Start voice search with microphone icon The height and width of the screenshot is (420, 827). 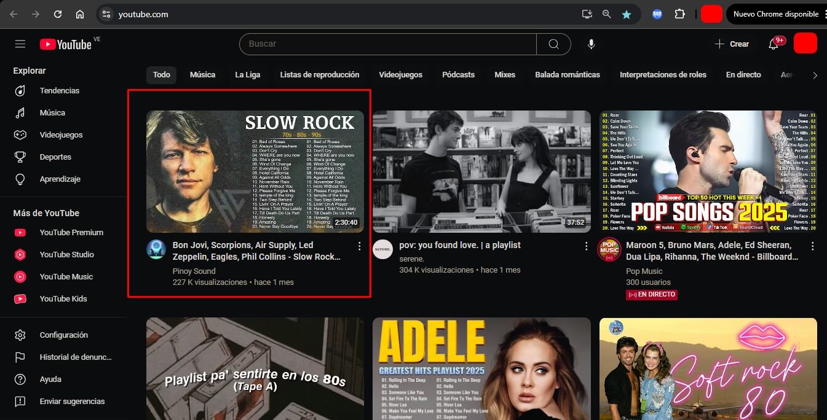591,44
